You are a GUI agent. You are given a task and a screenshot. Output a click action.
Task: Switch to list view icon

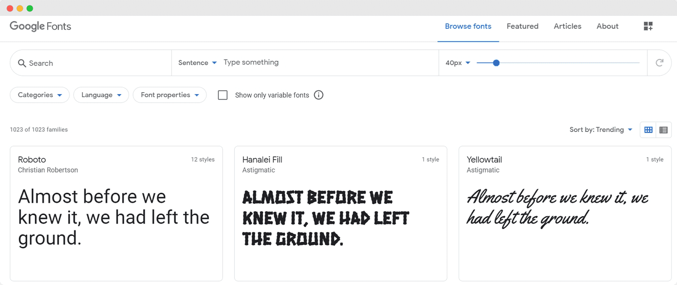click(664, 130)
